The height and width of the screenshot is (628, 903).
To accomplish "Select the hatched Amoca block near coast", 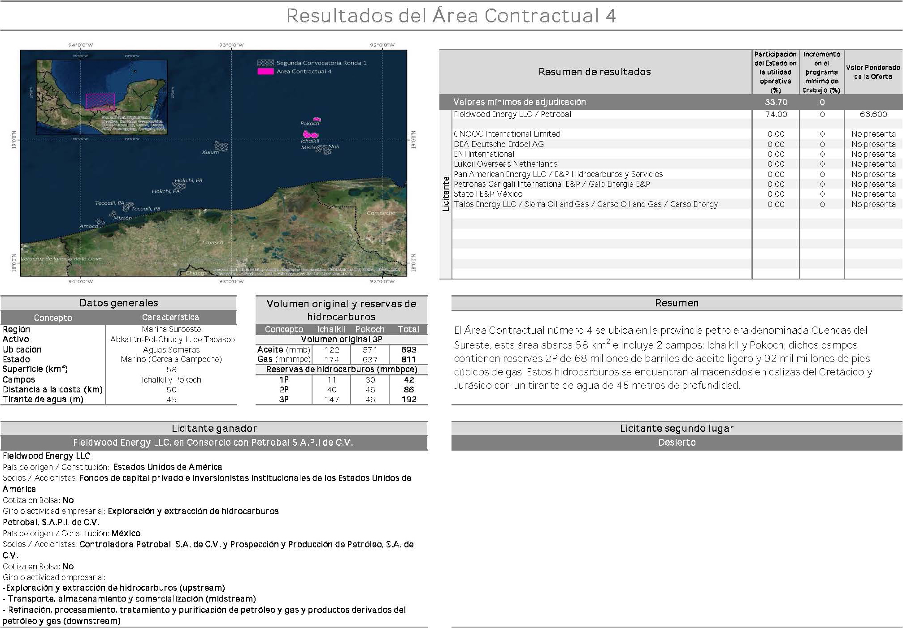I will (x=100, y=222).
